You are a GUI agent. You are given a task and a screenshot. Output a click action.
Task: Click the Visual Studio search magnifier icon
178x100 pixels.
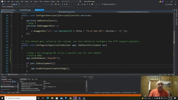(x=80, y=1)
